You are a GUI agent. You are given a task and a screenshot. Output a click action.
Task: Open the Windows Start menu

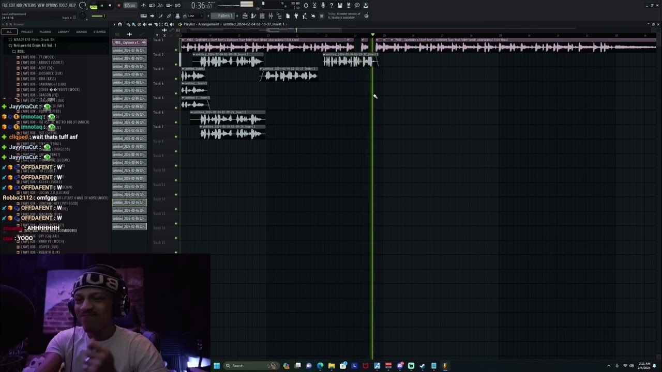tap(217, 366)
